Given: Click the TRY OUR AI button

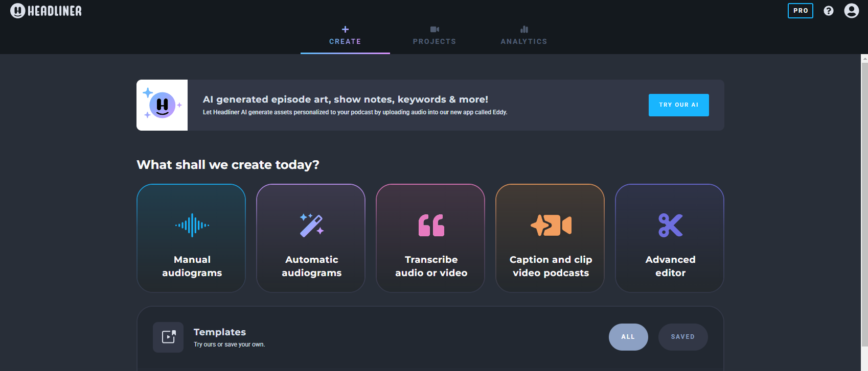Looking at the screenshot, I should (679, 105).
